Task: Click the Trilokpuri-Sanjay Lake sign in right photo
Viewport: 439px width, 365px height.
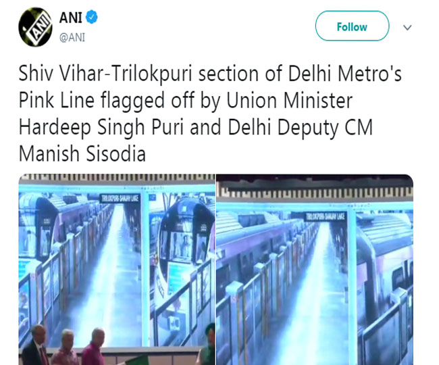Action: point(326,216)
